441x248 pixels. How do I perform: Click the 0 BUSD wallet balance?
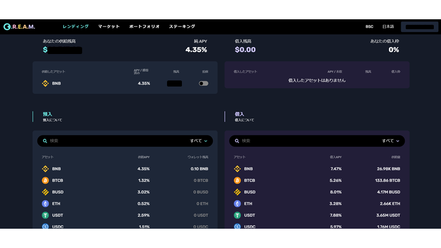(x=201, y=192)
